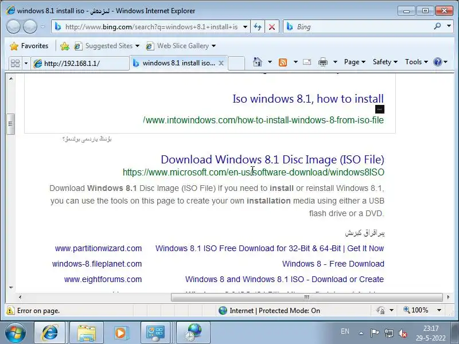Viewport: 459px width, 344px height.
Task: Click the globe clock taskbar icon
Action: tap(193, 333)
